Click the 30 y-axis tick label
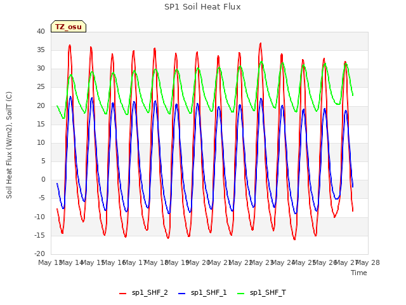The height and width of the screenshot is (305, 406). 41,68
